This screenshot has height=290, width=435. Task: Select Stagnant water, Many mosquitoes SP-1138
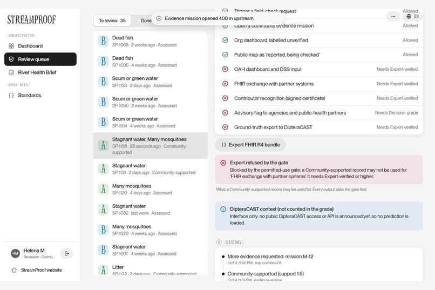point(151,145)
